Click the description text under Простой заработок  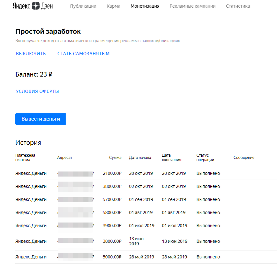click(x=98, y=41)
